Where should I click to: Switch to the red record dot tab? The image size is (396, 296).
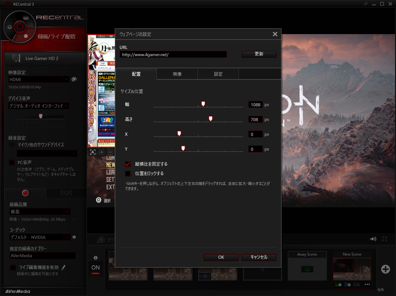pyautogui.click(x=25, y=193)
